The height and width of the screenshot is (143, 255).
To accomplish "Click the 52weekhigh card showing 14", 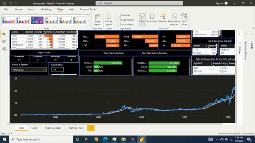I will 20,58.
